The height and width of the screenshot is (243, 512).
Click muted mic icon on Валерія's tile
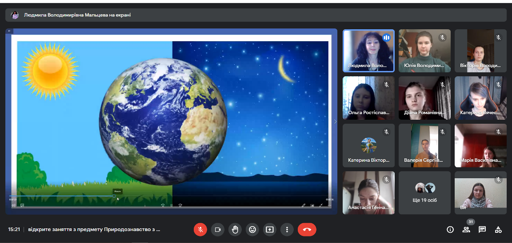click(x=443, y=132)
